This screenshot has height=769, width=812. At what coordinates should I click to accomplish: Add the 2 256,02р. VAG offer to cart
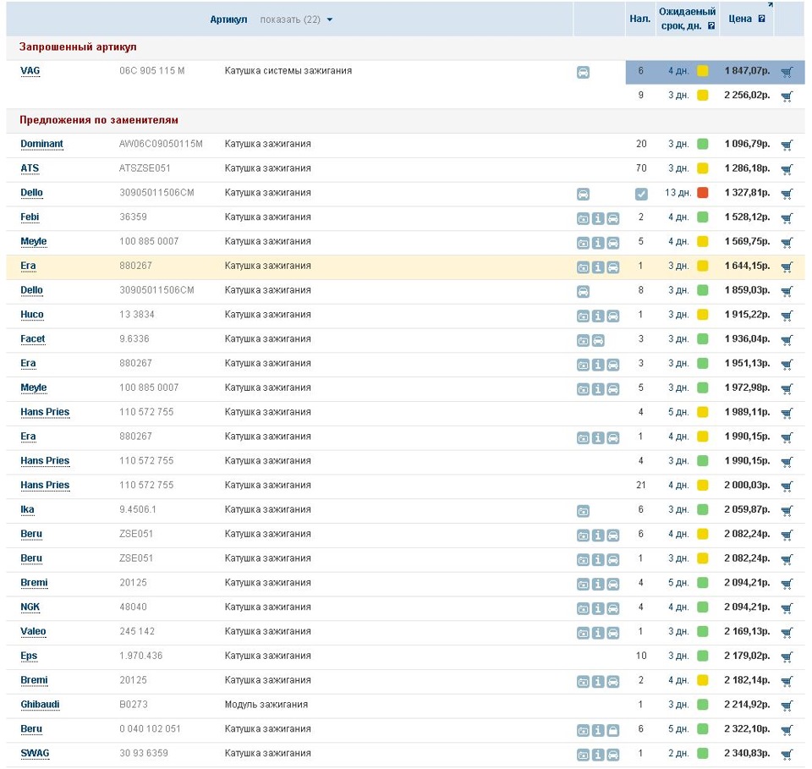[787, 96]
